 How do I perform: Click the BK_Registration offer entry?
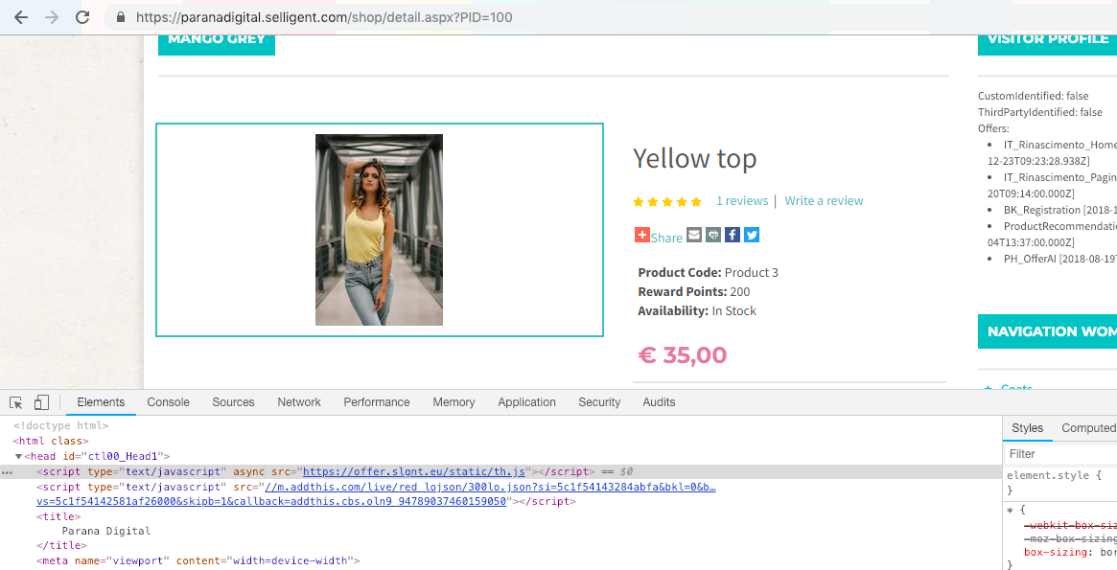coord(1060,210)
